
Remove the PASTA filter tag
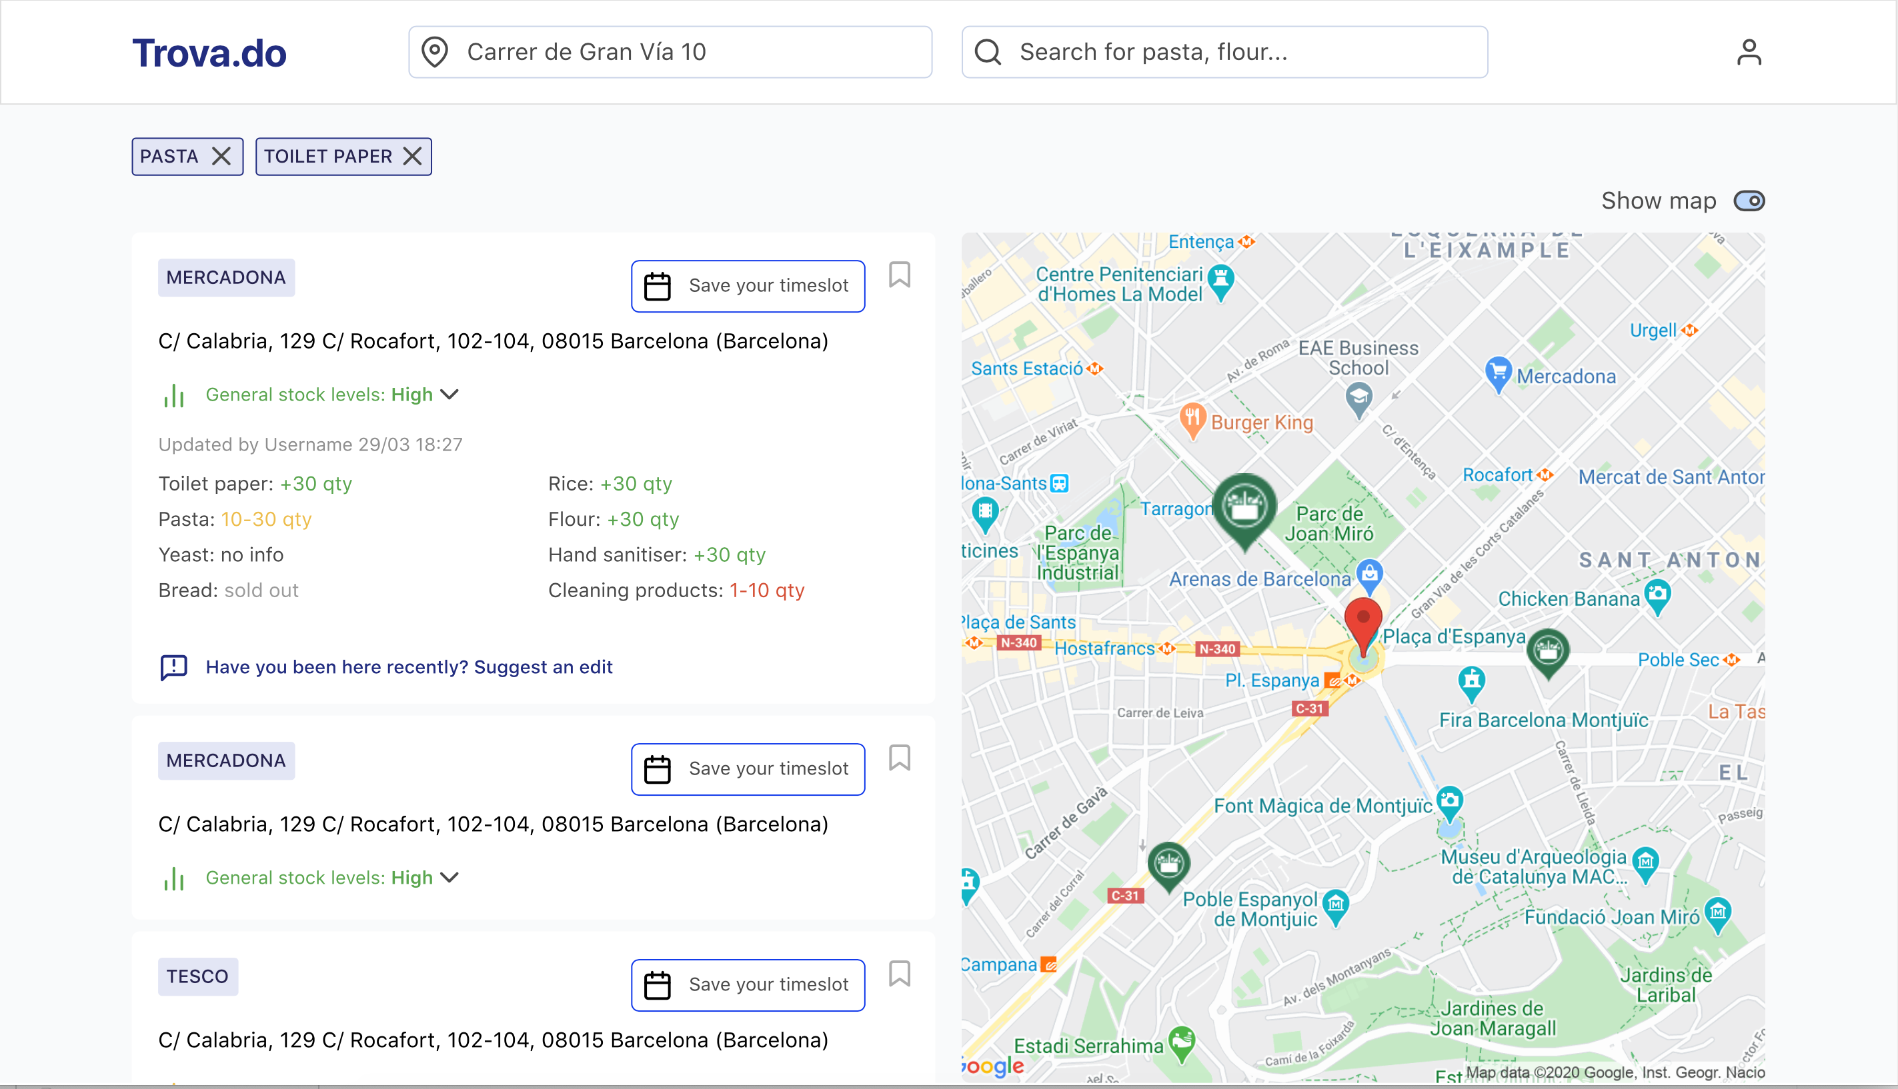(x=221, y=157)
